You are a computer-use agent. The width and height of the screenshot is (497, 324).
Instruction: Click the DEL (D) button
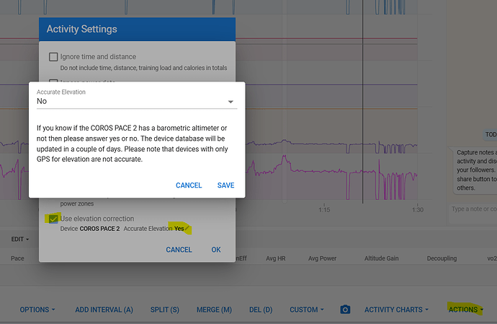(261, 310)
